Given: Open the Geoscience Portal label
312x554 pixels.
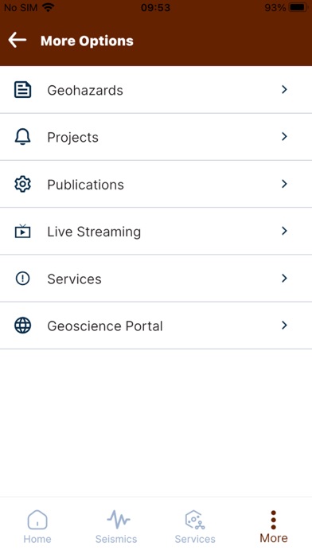Looking at the screenshot, I should click(105, 326).
